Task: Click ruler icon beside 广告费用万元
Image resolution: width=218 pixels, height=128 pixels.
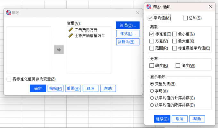Action: pos(71,29)
